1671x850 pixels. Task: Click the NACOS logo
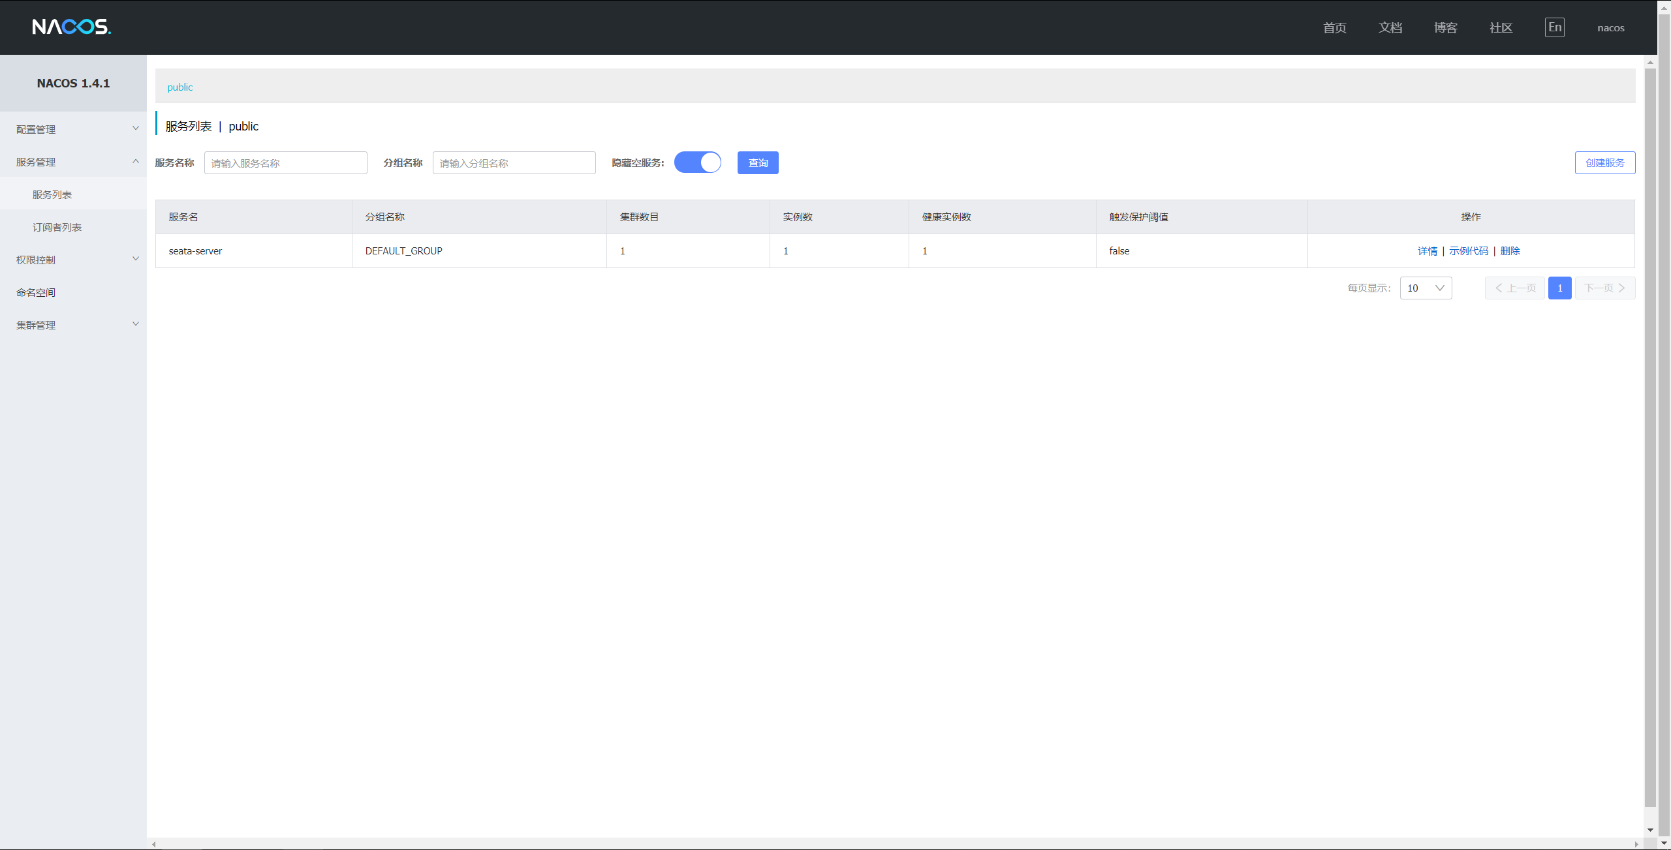[72, 27]
